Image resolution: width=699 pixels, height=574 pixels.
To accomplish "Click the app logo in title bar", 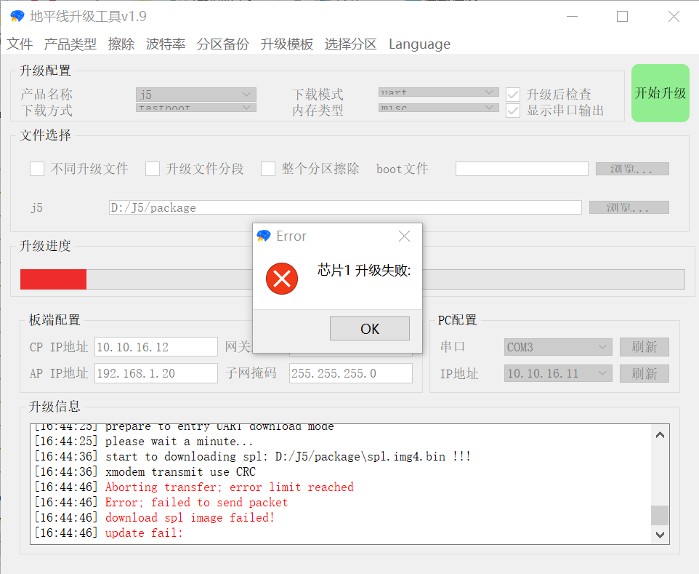I will coord(17,16).
